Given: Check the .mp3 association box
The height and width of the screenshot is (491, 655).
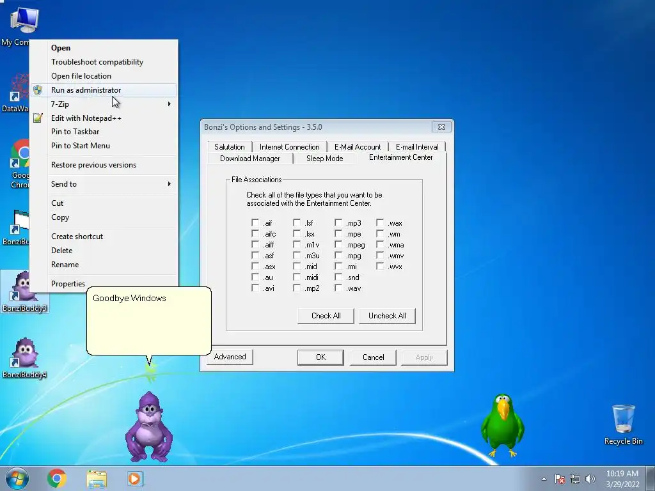Looking at the screenshot, I should pyautogui.click(x=338, y=222).
